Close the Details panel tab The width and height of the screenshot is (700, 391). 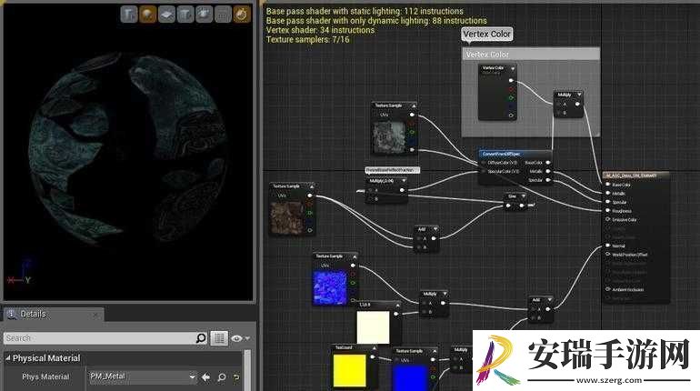pos(95,316)
